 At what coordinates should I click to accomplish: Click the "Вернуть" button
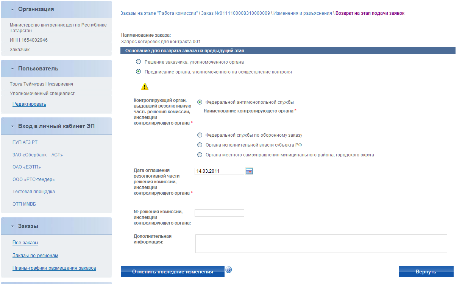coord(426,272)
